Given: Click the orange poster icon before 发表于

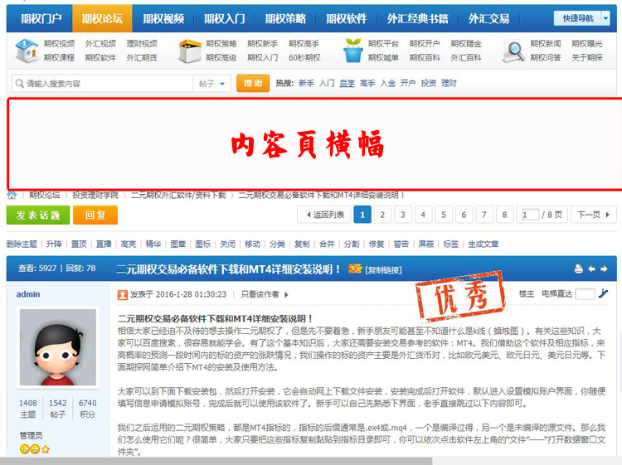Looking at the screenshot, I should tap(123, 294).
